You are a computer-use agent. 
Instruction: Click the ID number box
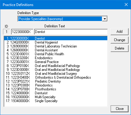pos(7,32)
